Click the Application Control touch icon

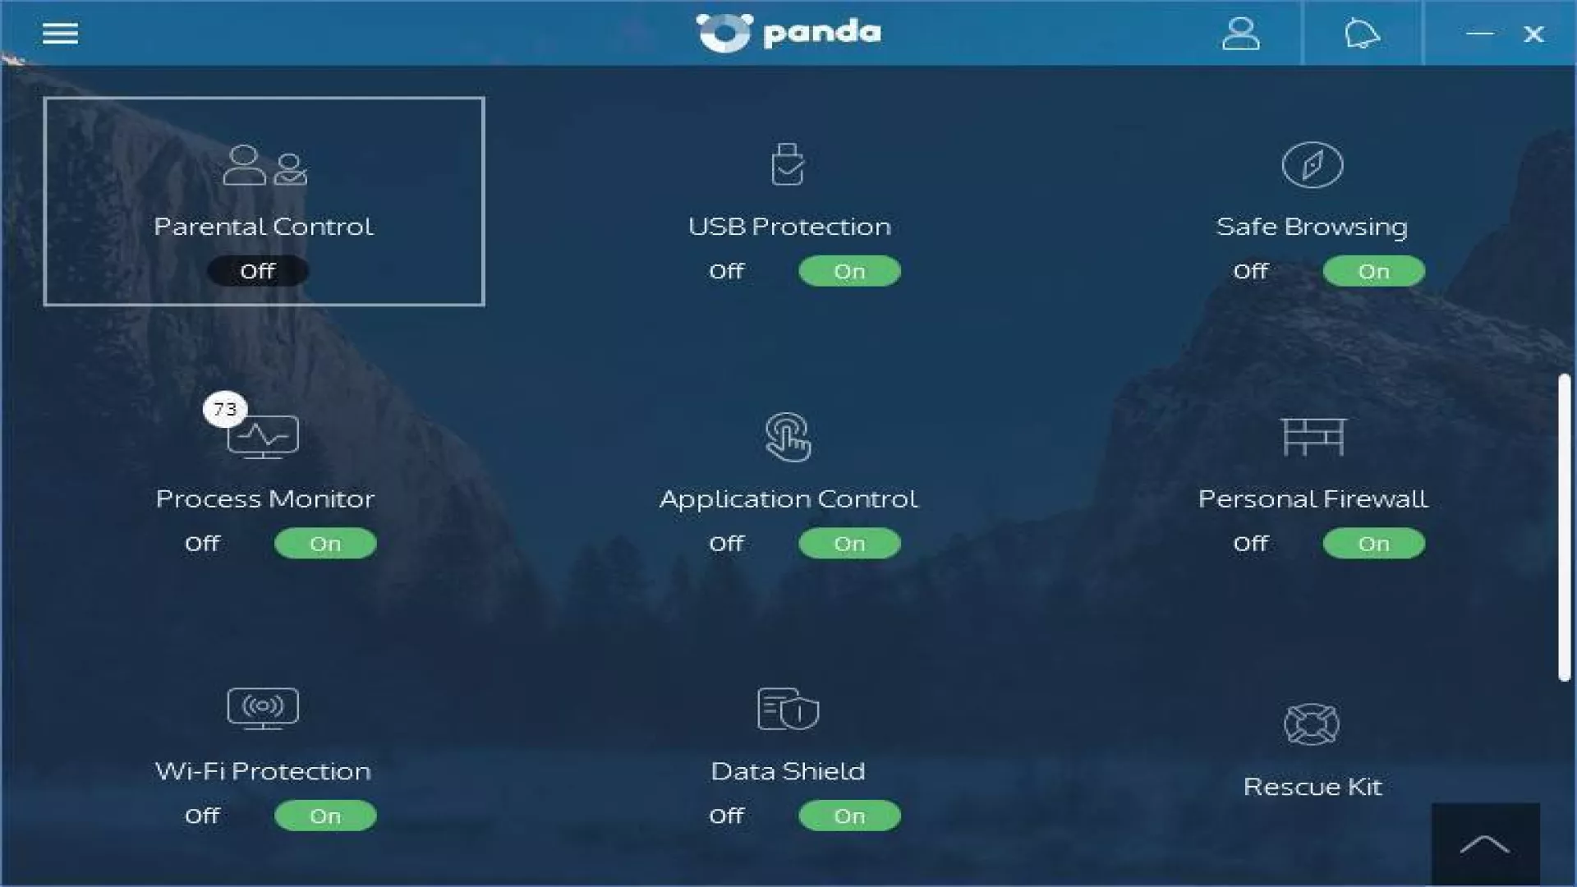tap(788, 438)
